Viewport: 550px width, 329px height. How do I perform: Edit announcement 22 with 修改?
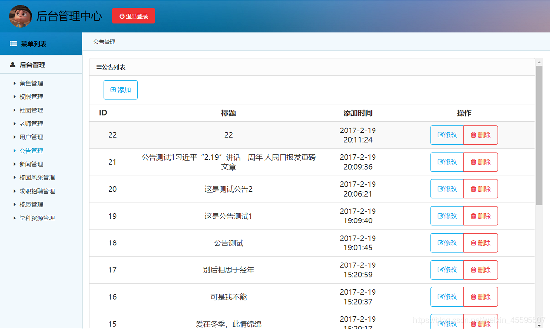(447, 135)
